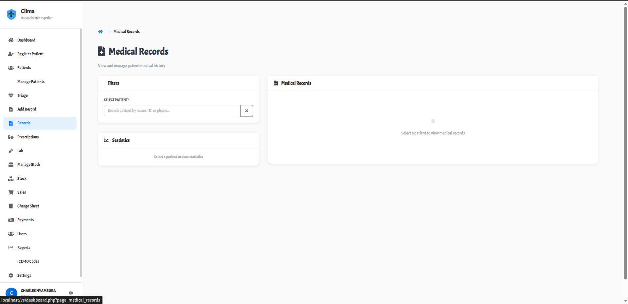Click 'View and manage patient medical history' subtitle
The width and height of the screenshot is (628, 304).
(132, 66)
